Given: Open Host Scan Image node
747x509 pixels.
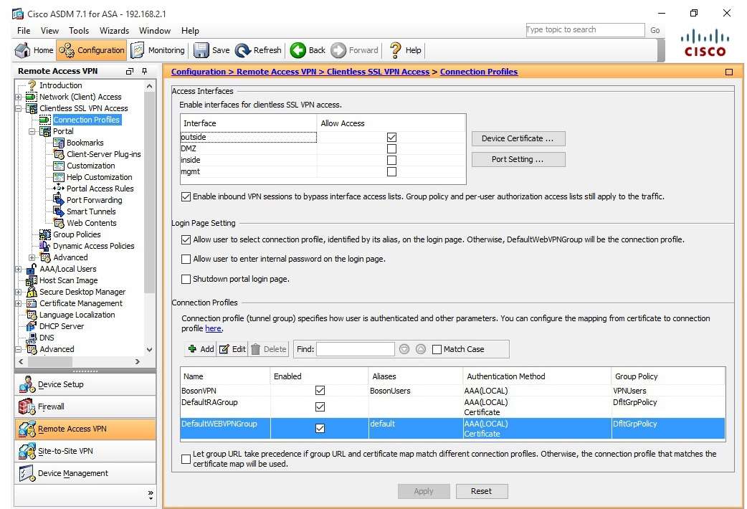Looking at the screenshot, I should coord(68,280).
